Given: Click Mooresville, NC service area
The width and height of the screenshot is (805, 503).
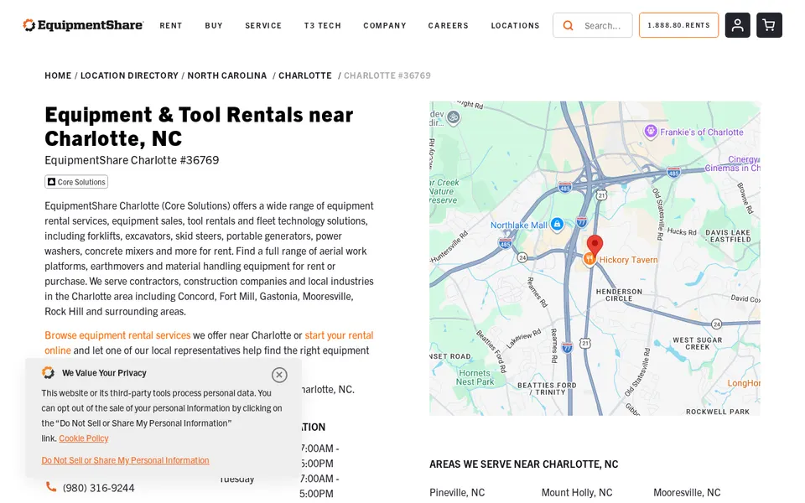Looking at the screenshot, I should [x=687, y=492].
